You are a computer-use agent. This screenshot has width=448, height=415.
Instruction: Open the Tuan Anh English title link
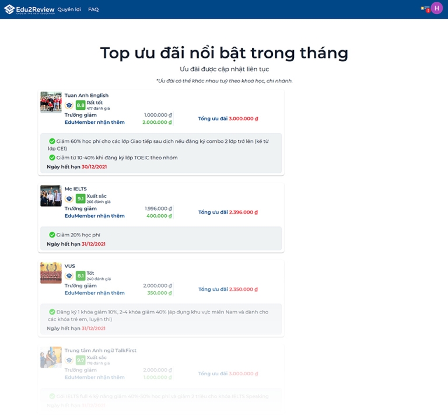click(x=86, y=95)
